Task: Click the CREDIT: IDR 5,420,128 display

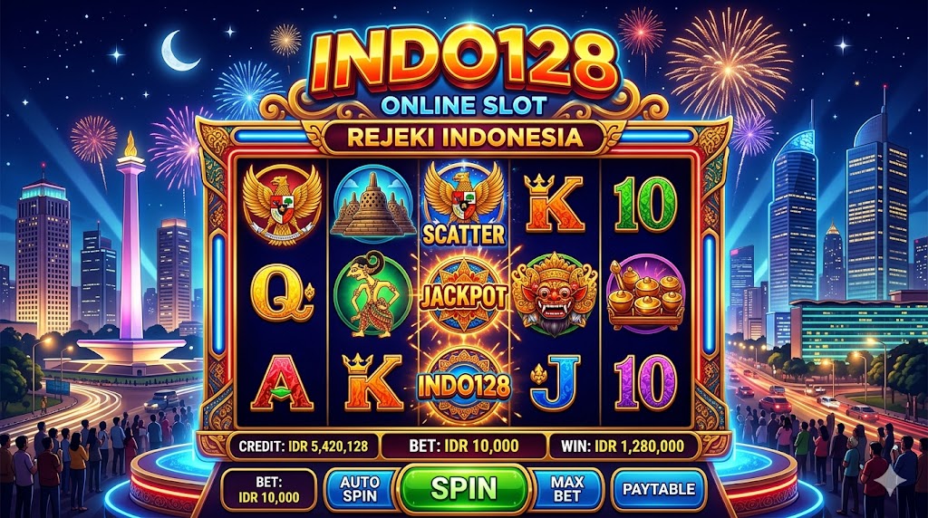Action: (303, 446)
